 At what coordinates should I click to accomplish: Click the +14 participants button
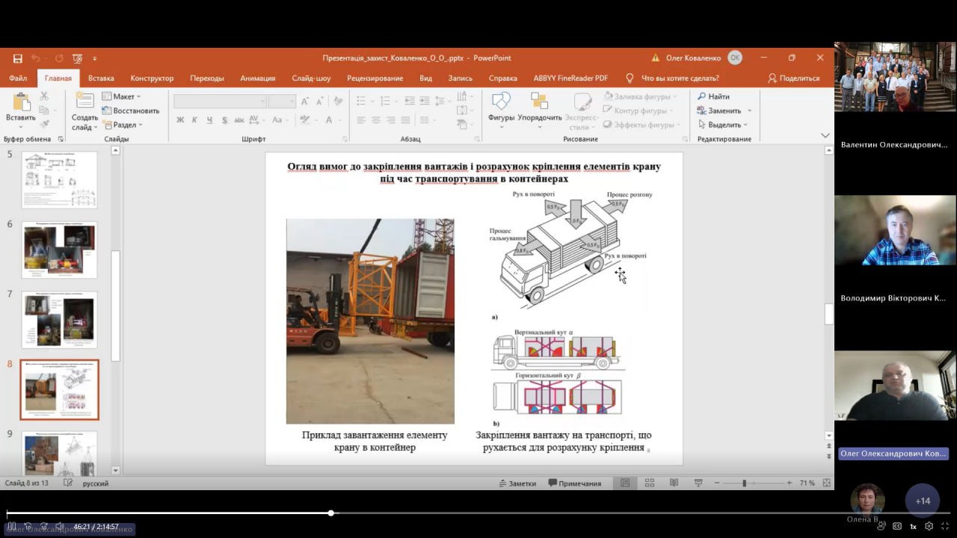pos(923,501)
